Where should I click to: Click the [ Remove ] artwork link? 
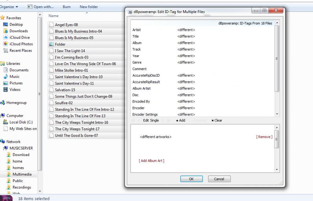click(264, 137)
